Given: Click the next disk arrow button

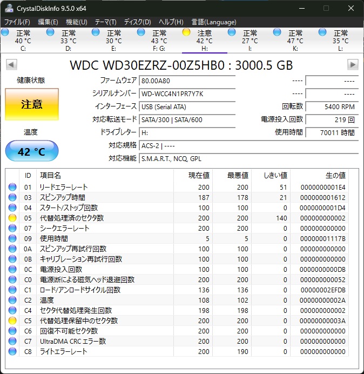Looking at the screenshot, I should 353,64.
